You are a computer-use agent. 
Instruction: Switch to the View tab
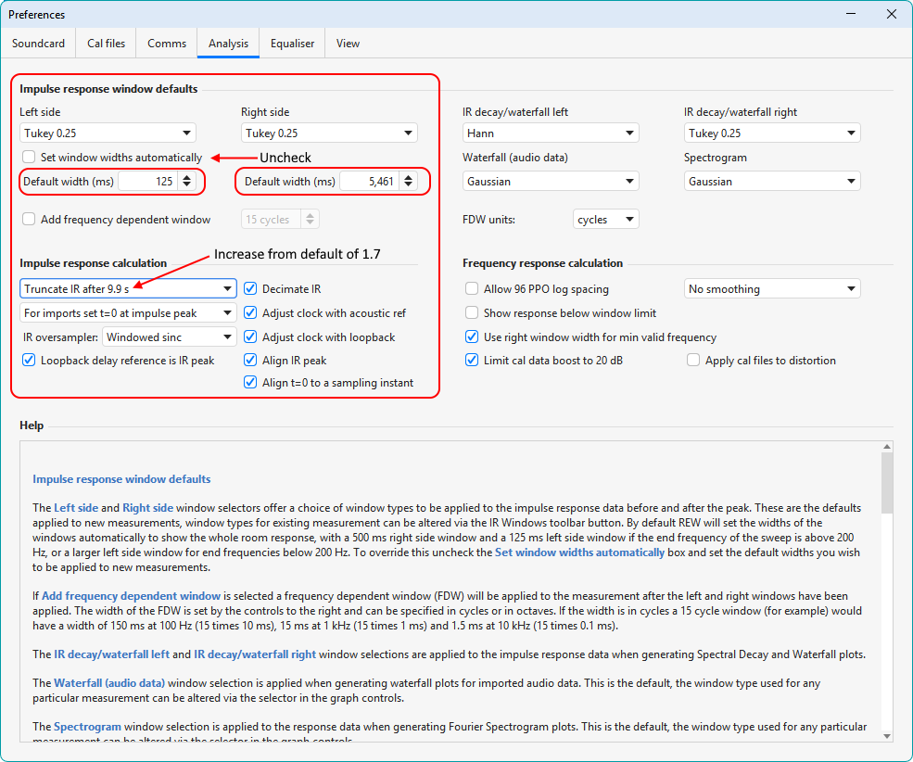click(348, 43)
